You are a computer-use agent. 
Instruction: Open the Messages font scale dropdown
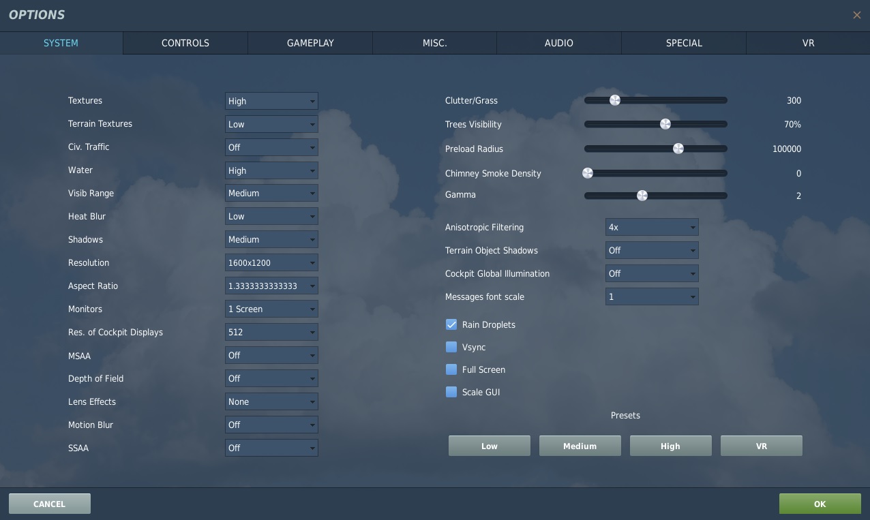click(x=652, y=296)
